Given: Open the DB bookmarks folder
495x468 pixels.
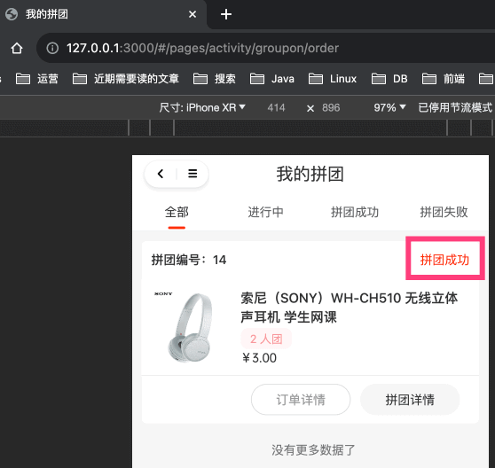Looking at the screenshot, I should click(389, 79).
